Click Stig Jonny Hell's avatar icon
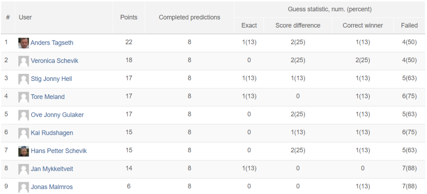The height and width of the screenshot is (194, 427). pyautogui.click(x=24, y=79)
